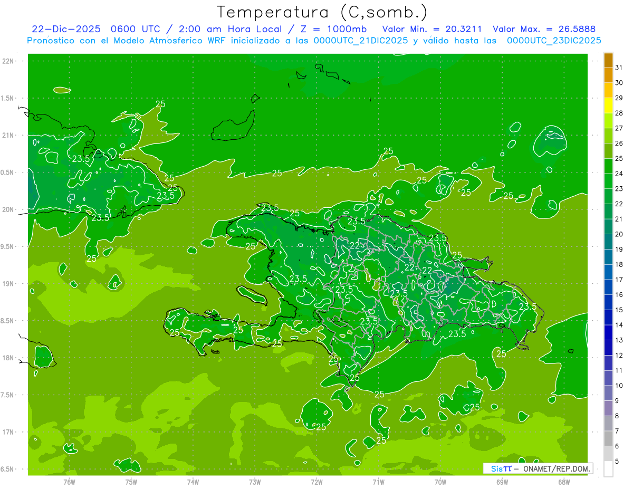Click the "70W" longitude axis label
Screen dimensions: 633x489
[440, 482]
